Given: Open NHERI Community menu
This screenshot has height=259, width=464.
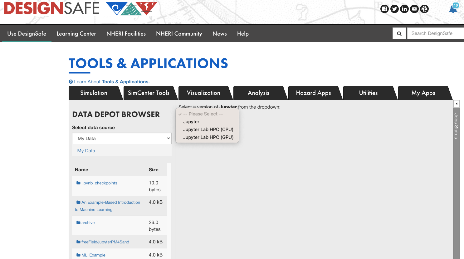Looking at the screenshot, I should (179, 34).
